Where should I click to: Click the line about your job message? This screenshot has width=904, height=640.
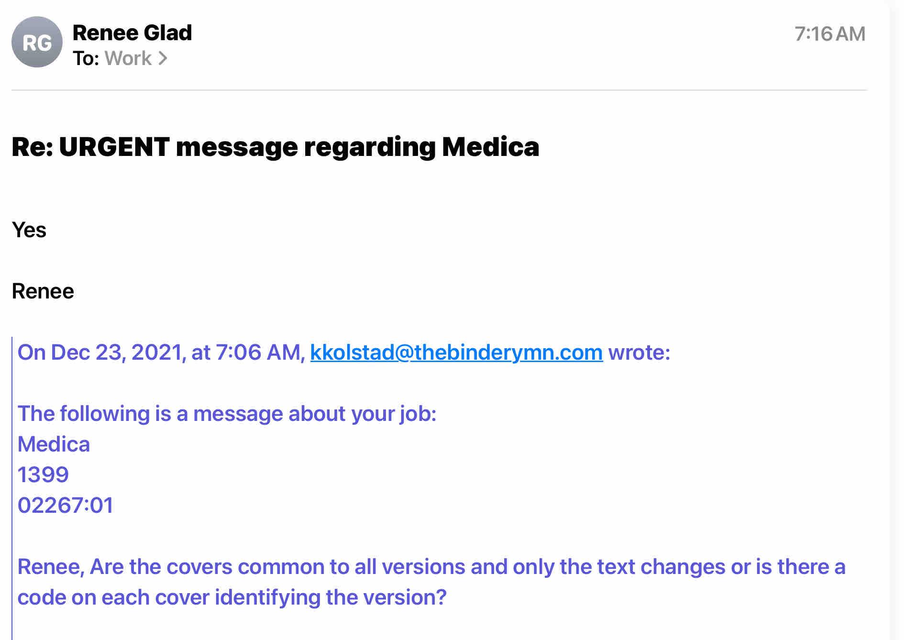click(227, 414)
